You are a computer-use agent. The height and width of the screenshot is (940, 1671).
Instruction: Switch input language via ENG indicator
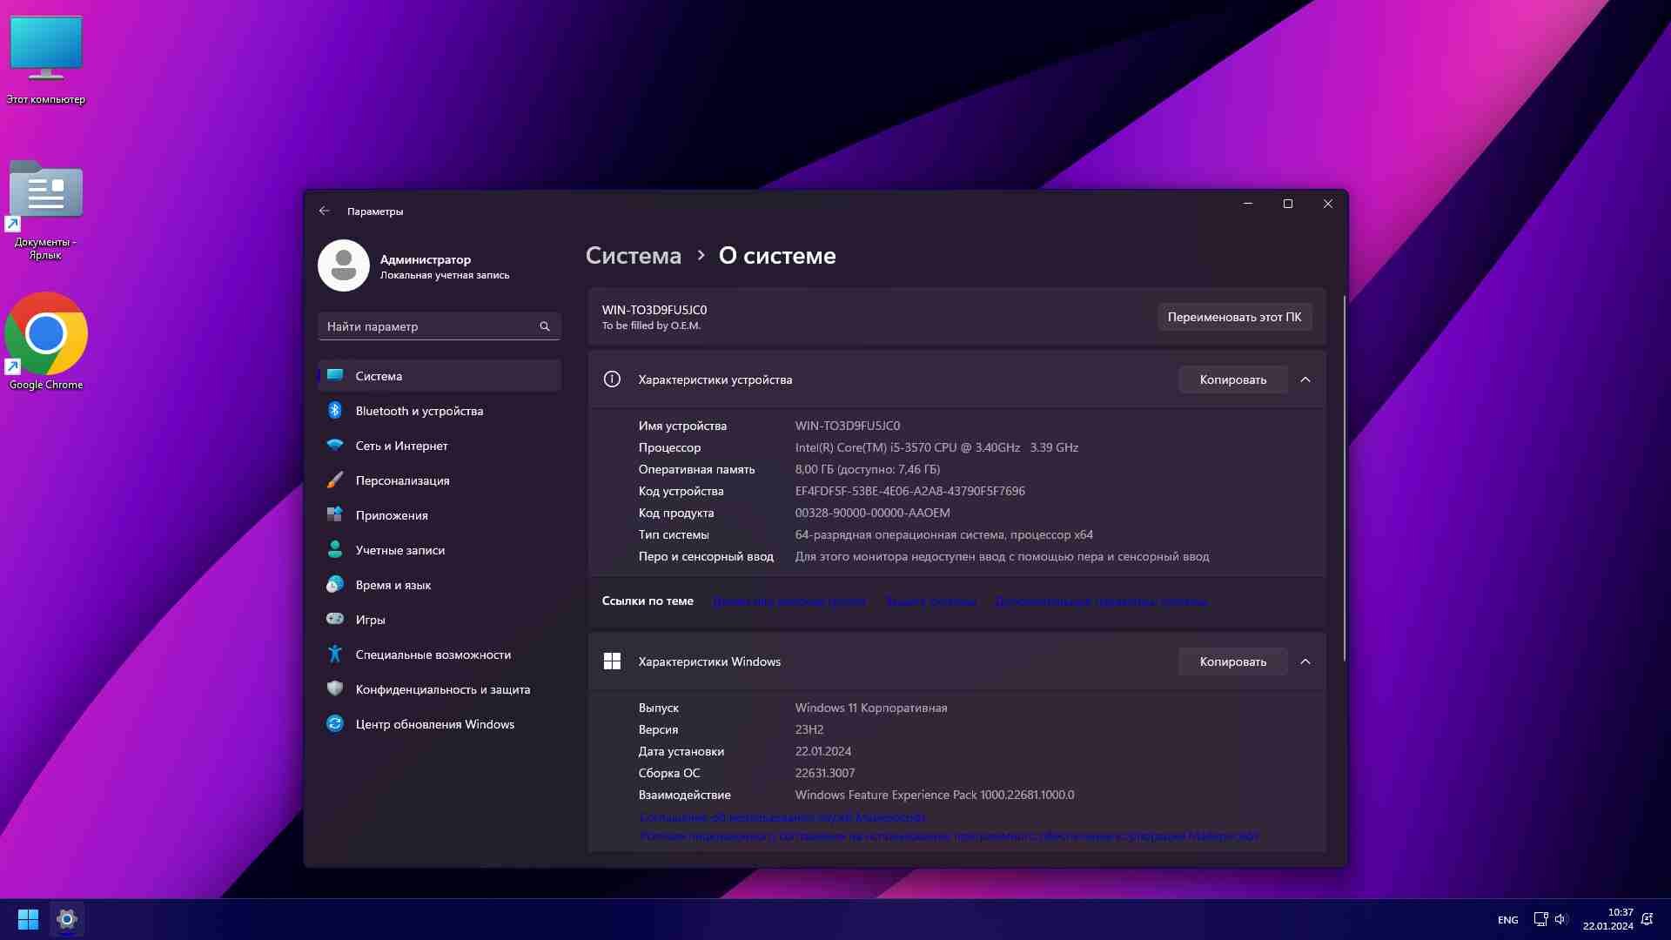(1507, 920)
